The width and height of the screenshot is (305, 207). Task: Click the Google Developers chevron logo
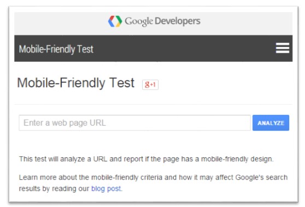[115, 21]
